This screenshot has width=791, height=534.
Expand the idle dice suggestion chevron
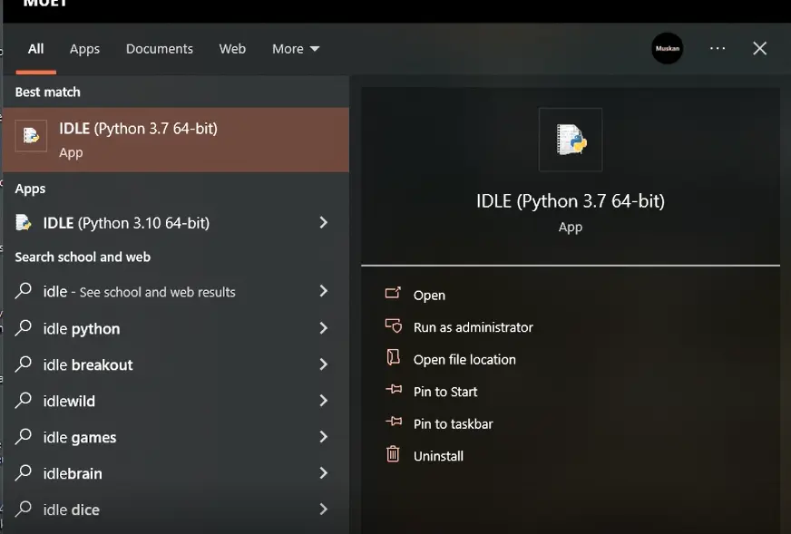(x=323, y=510)
